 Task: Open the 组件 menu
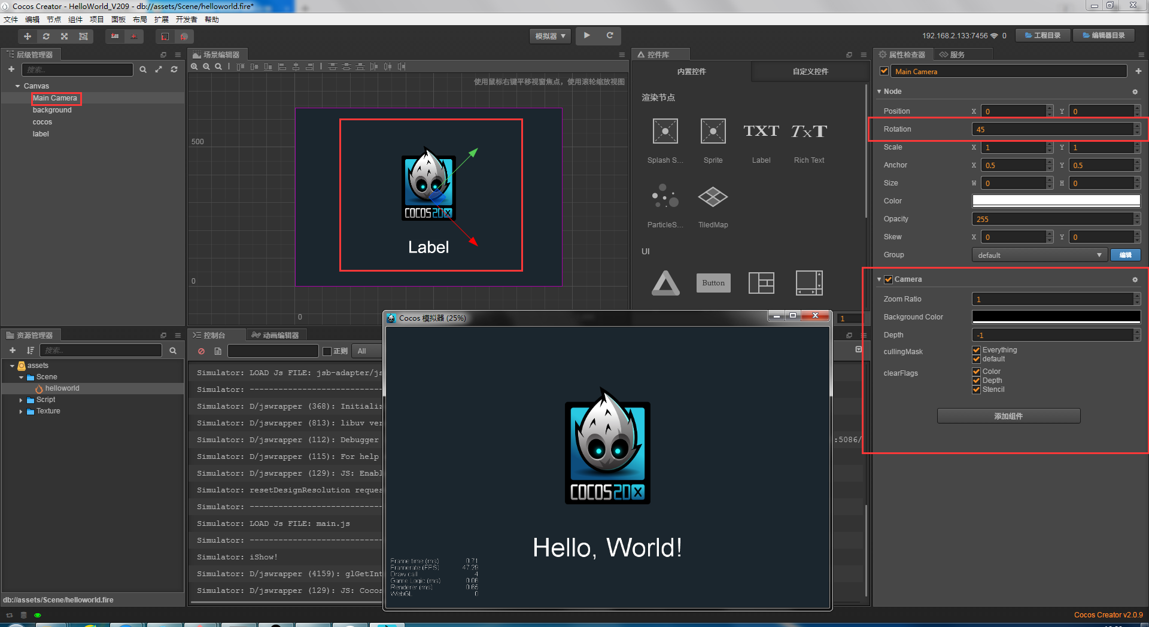(75, 20)
